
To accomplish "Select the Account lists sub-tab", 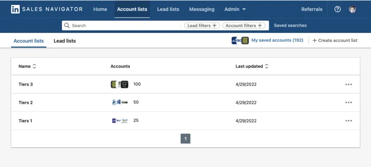I will 28,41.
